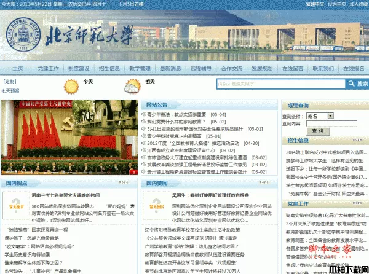Click speaker icon beside 吉林省政务大厅 notice

143,157
